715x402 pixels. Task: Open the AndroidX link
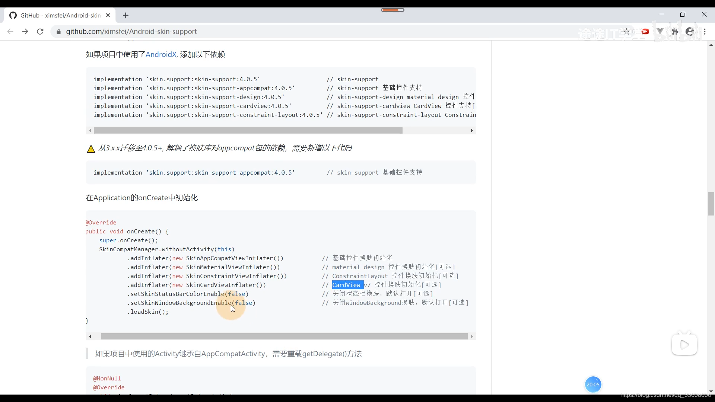[161, 54]
